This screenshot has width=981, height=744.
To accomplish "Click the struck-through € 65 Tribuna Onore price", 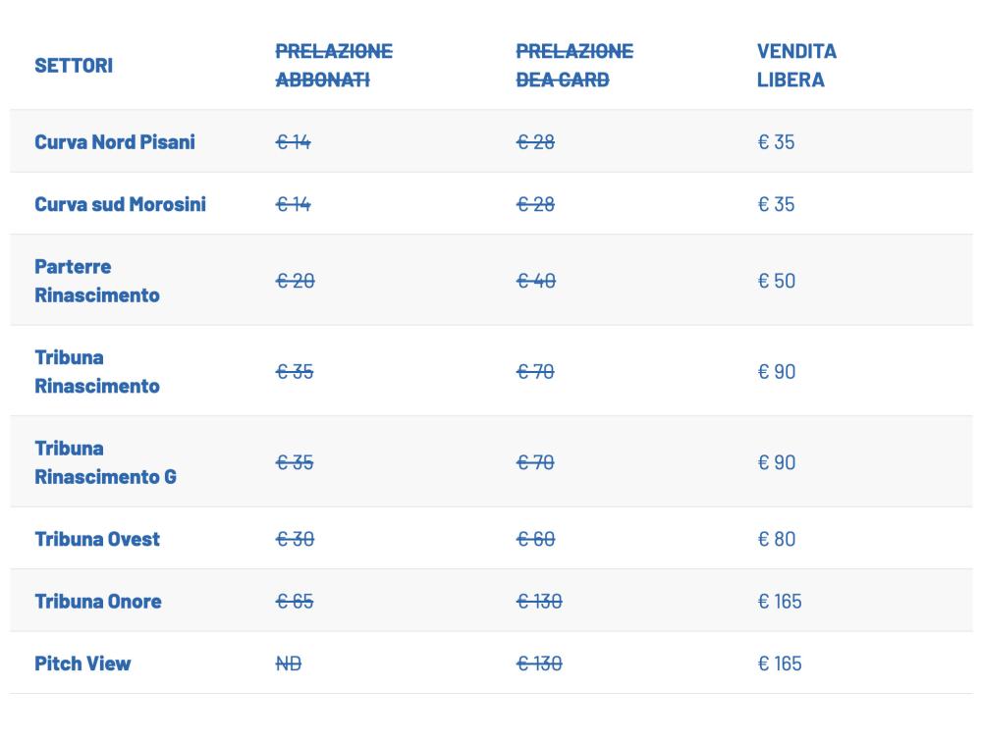I will click(295, 602).
